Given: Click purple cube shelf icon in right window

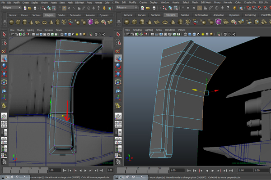Looking at the screenshot, I should pyautogui.click(x=218, y=22).
